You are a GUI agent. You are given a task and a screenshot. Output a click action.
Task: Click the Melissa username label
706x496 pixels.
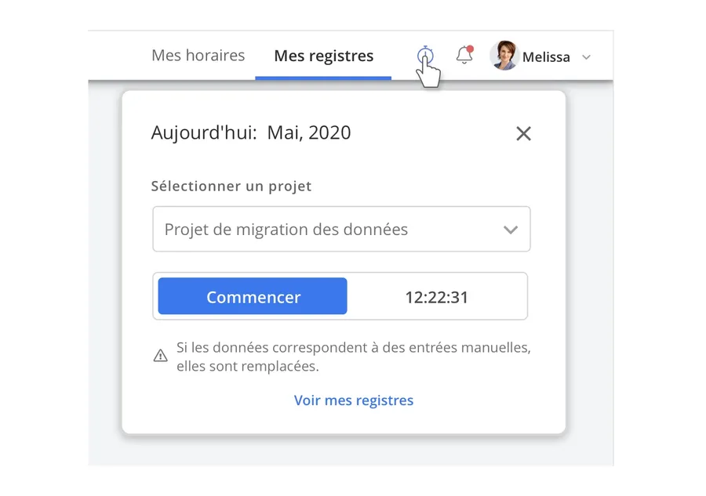point(546,57)
